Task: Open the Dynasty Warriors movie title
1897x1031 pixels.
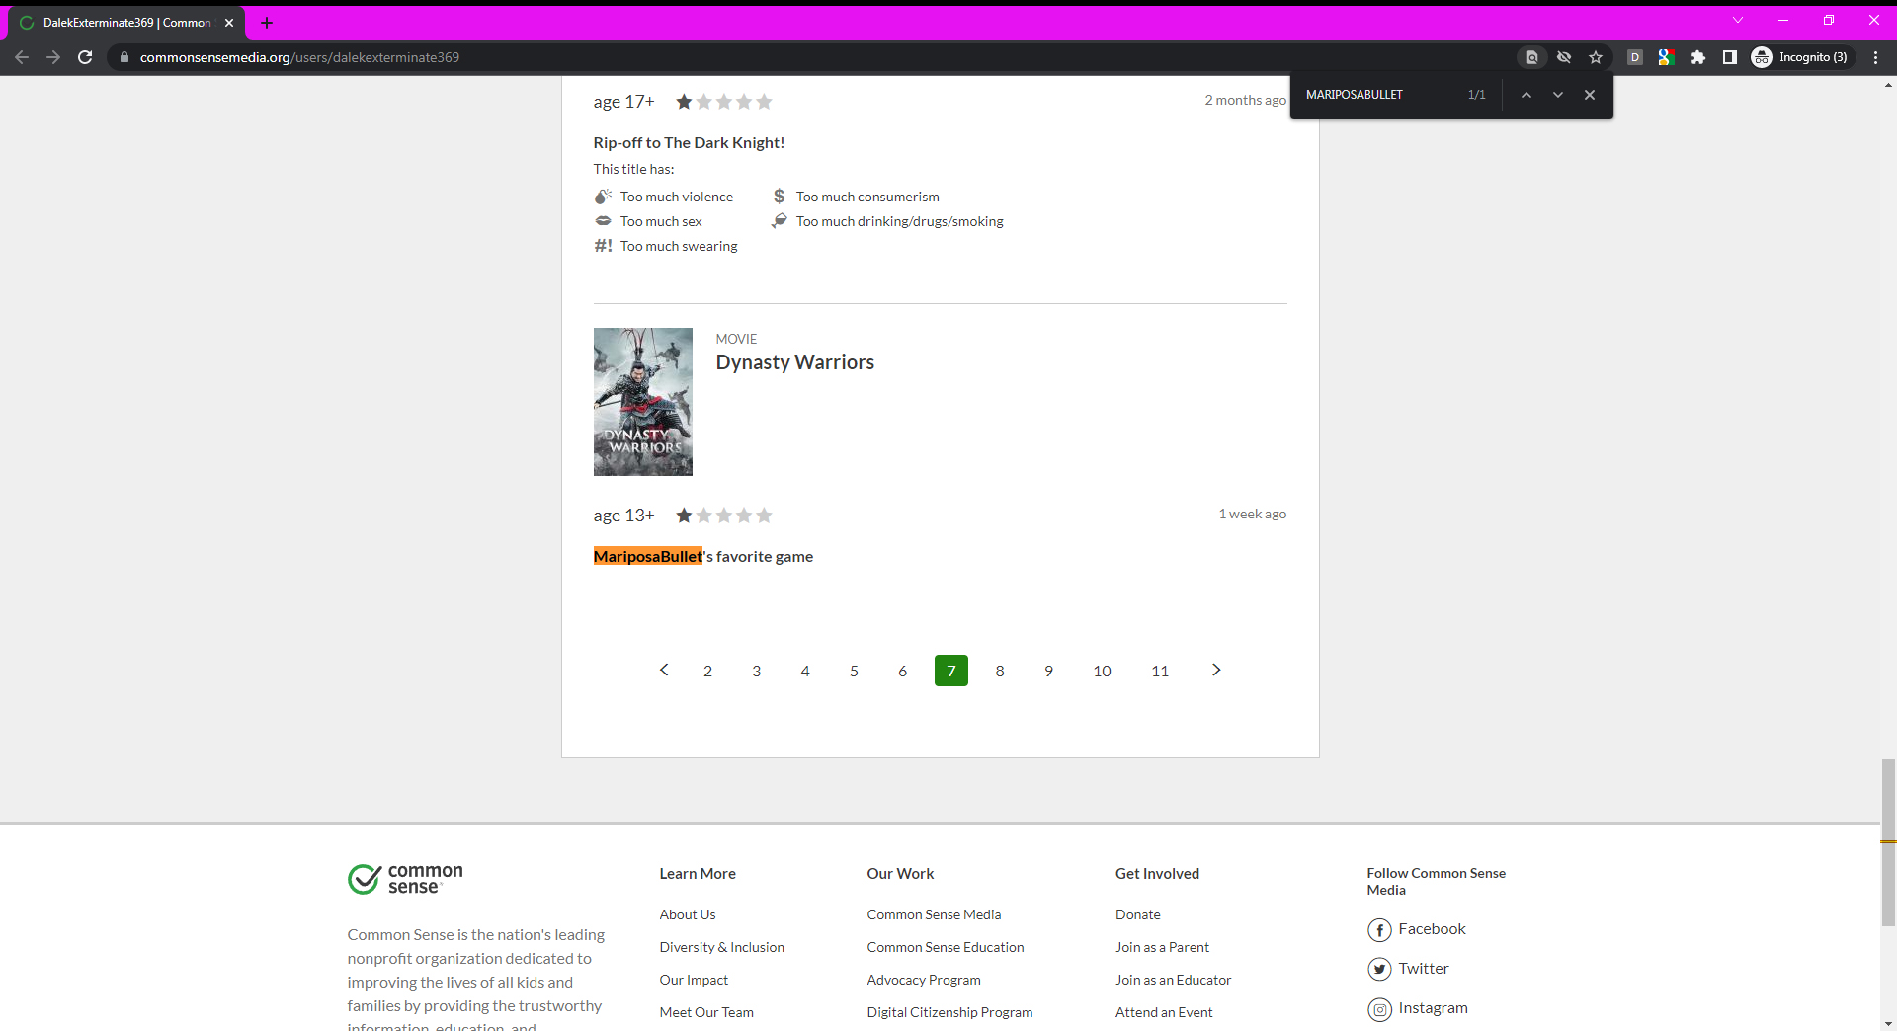Action: coord(794,362)
